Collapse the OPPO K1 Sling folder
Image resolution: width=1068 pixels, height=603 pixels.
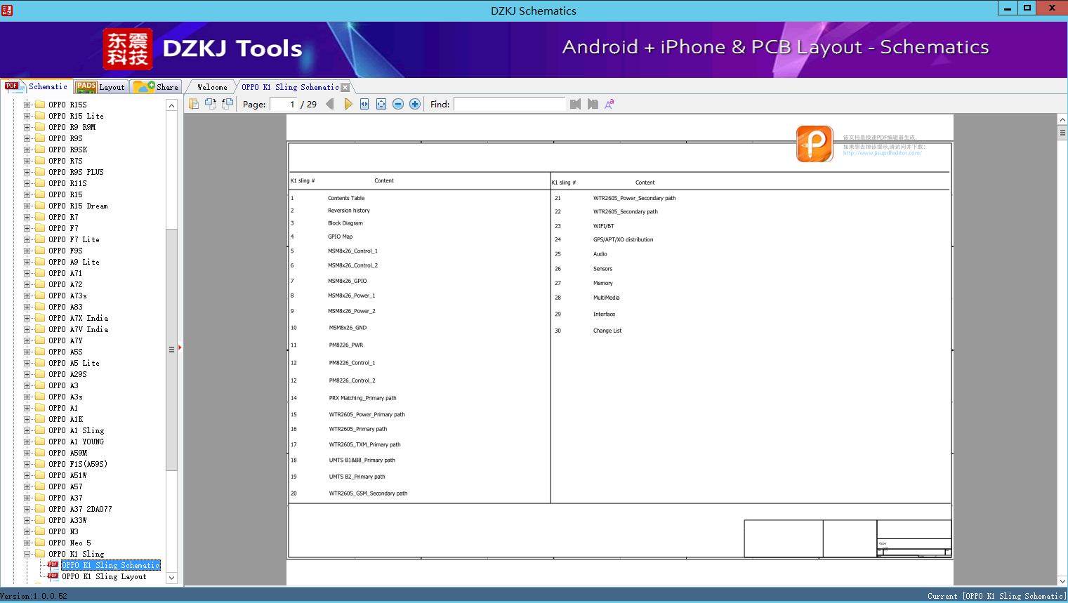pyautogui.click(x=27, y=554)
